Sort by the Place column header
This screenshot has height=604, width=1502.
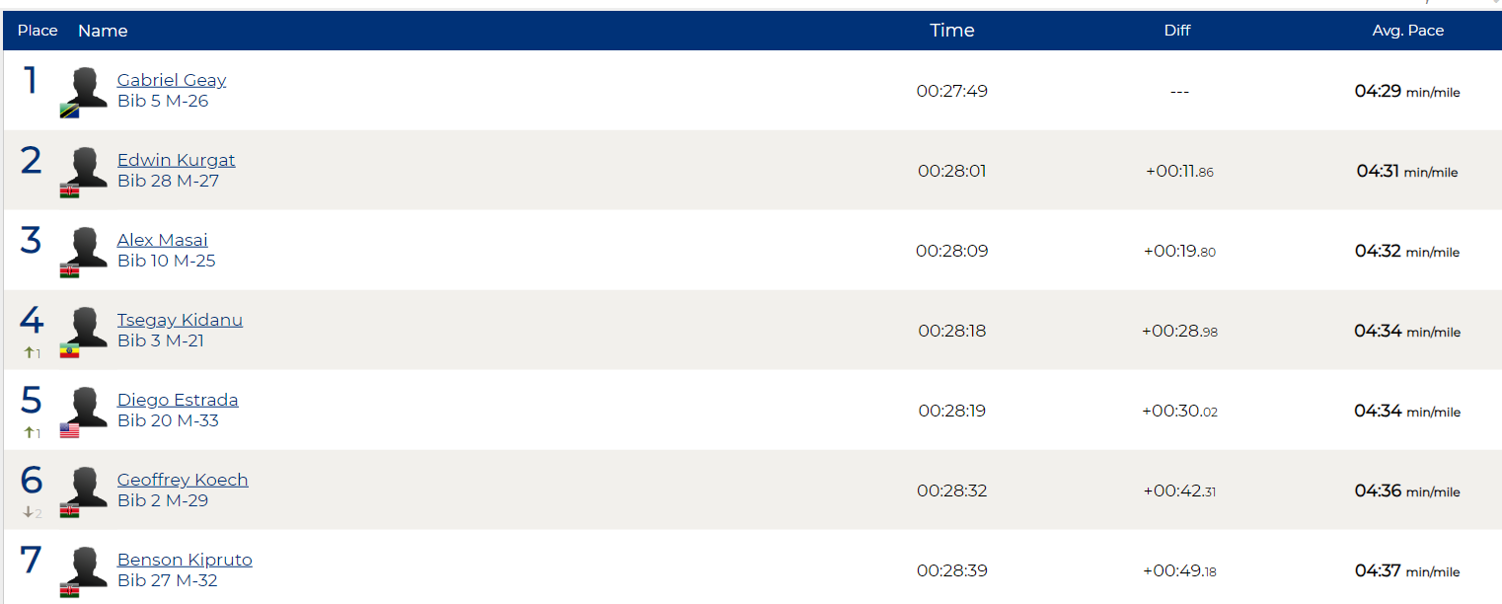pos(38,31)
